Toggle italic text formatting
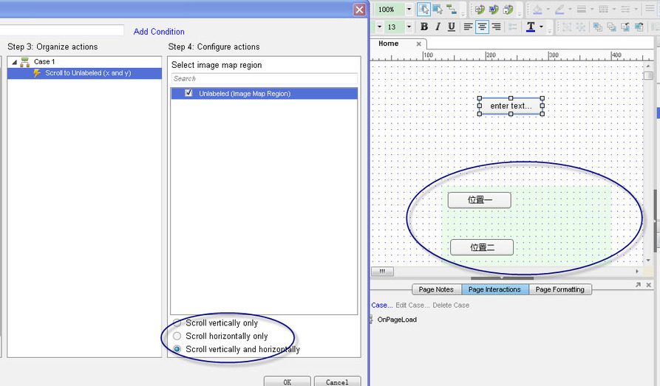 click(438, 27)
